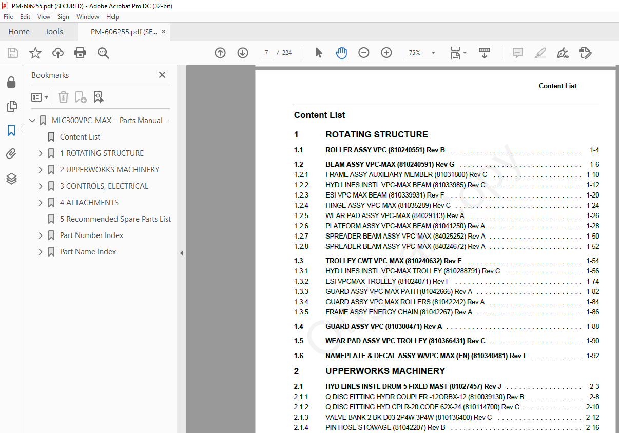Open the Sign menu
This screenshot has height=433, width=619.
click(63, 17)
